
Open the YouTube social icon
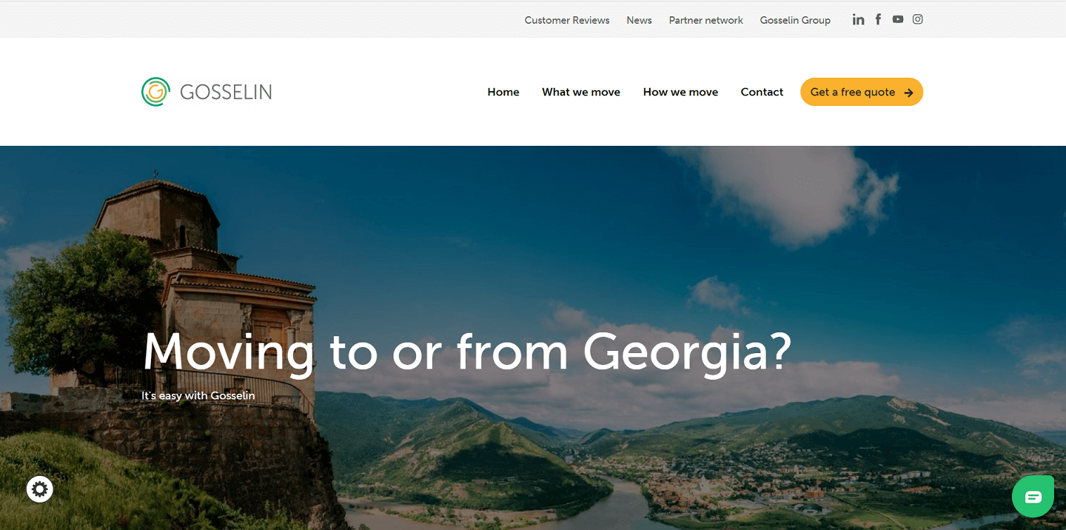click(x=898, y=19)
